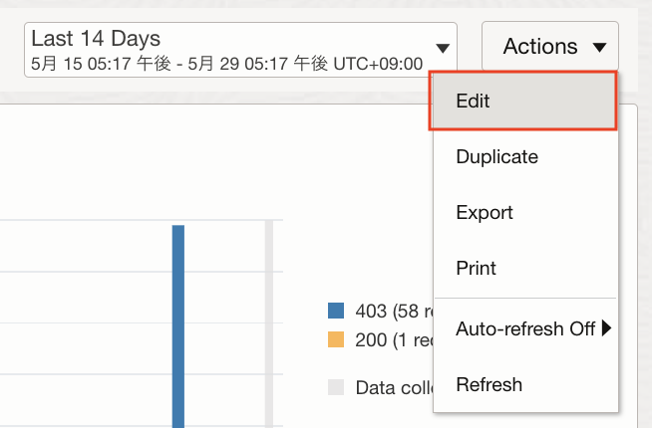Click the 5月 15 – 5月 29 date range text

click(227, 64)
